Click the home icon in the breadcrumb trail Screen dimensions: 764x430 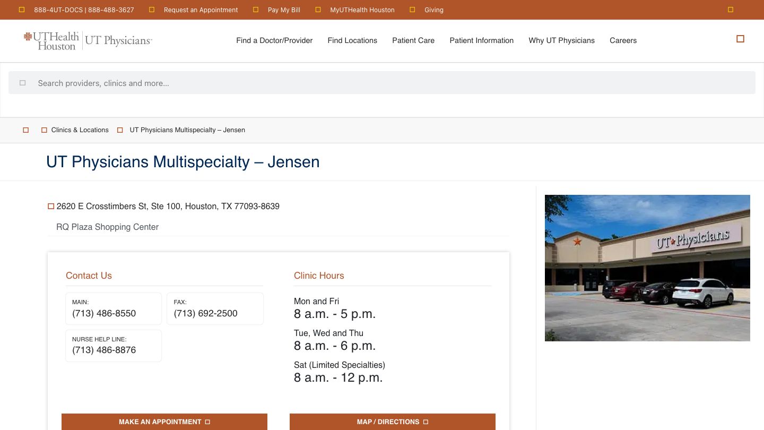coord(25,130)
